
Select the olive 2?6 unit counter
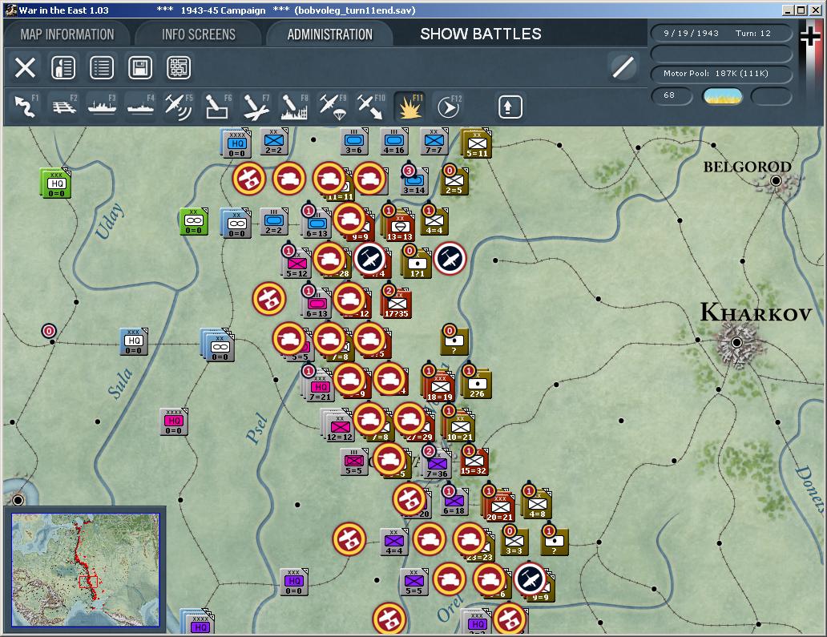pos(476,384)
